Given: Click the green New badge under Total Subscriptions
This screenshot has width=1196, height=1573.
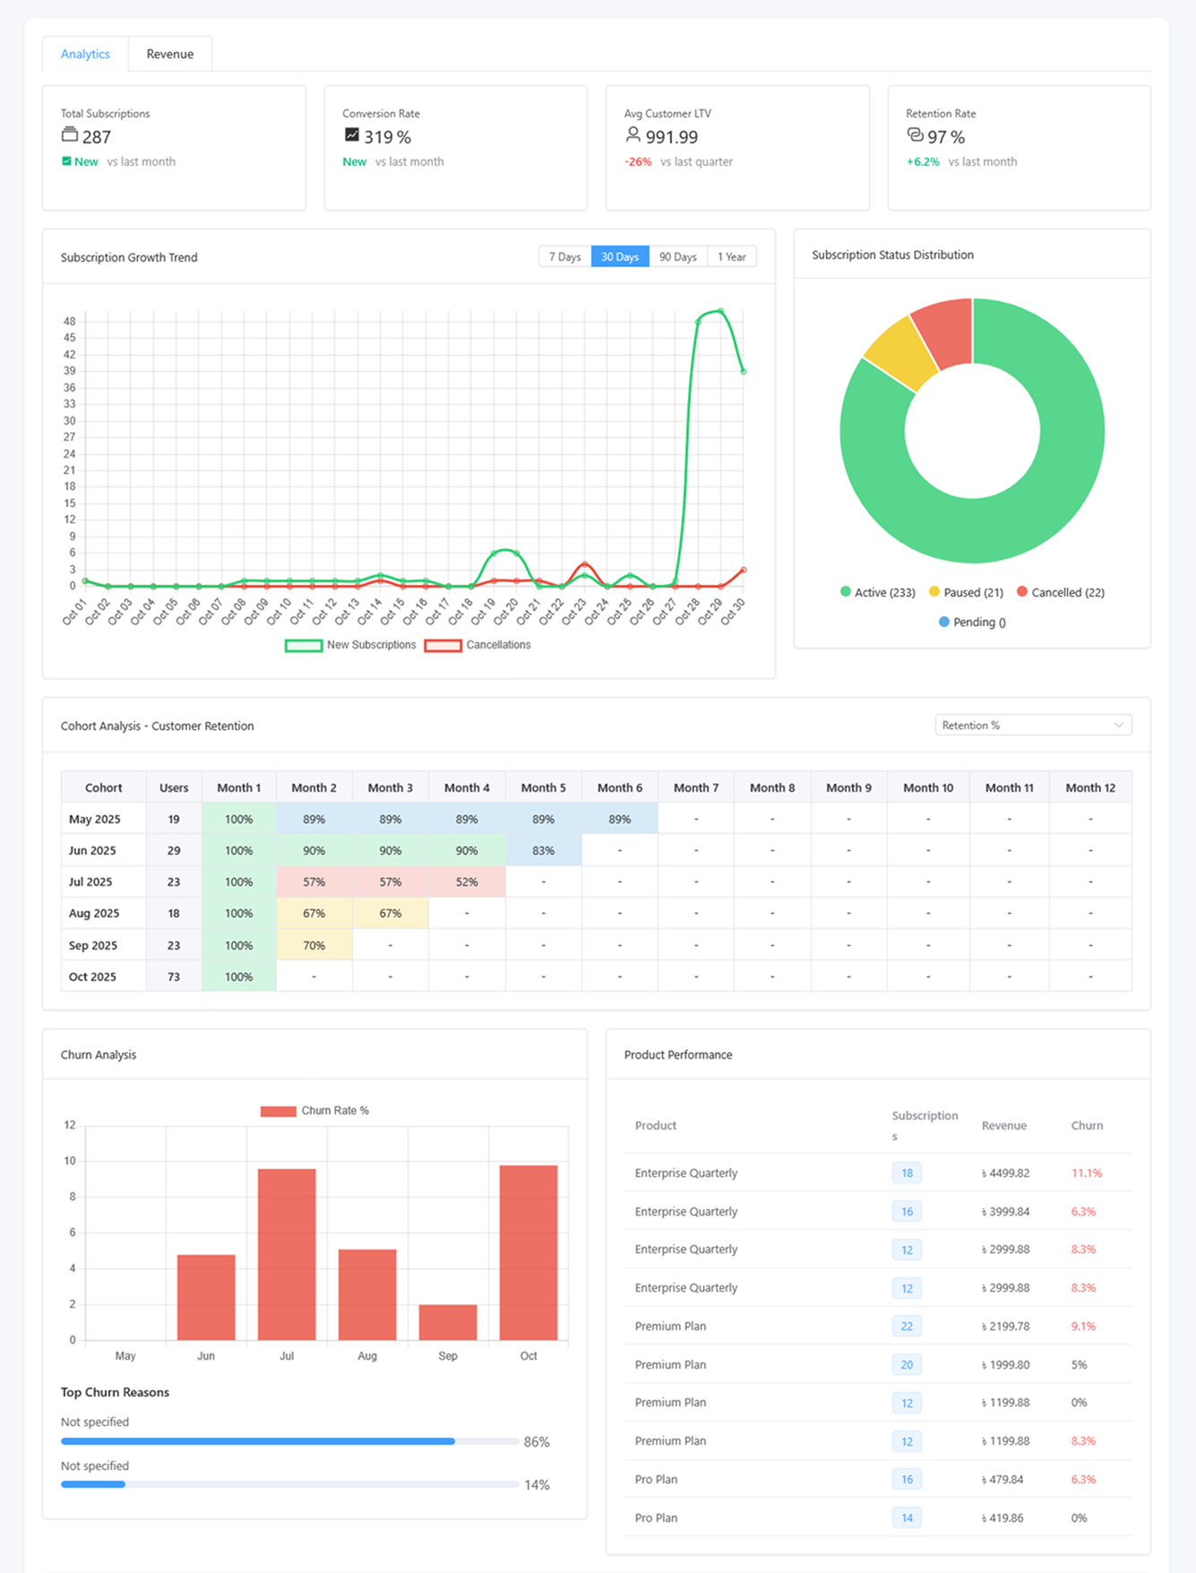Looking at the screenshot, I should point(80,162).
